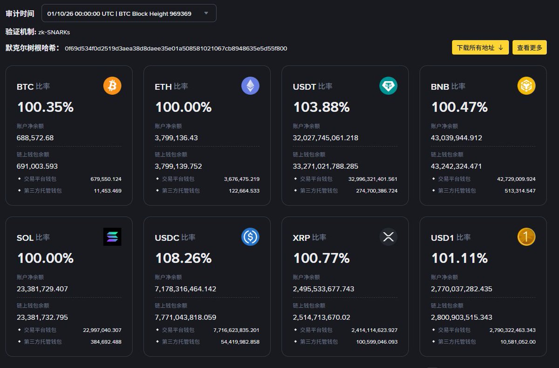Image resolution: width=559 pixels, height=368 pixels.
Task: Click BTC third-party custody value 11,453.469
Action: (x=107, y=191)
